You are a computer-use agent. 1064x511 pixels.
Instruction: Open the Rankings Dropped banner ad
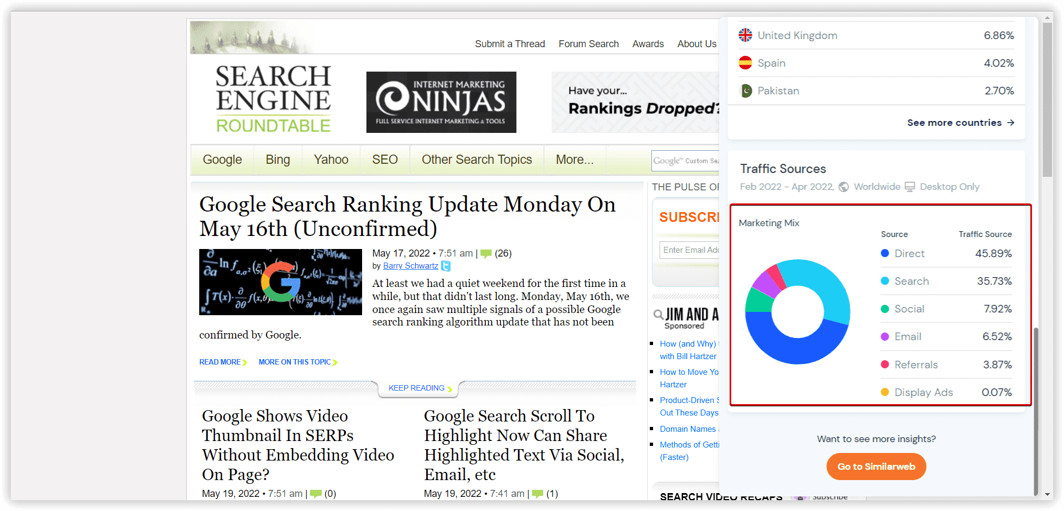pyautogui.click(x=635, y=102)
